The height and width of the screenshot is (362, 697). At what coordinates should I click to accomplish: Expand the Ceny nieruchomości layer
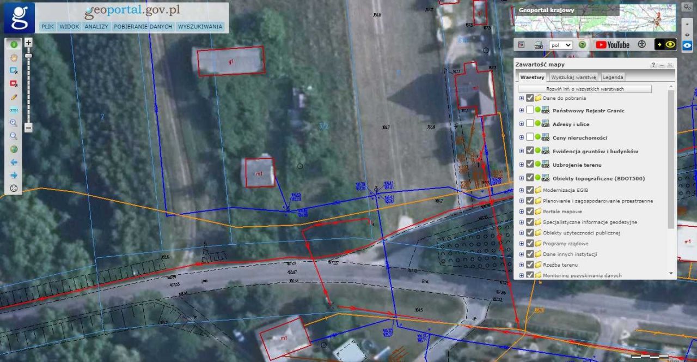coord(521,137)
